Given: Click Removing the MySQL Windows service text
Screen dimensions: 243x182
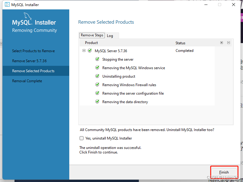Looking at the screenshot, I should (x=134, y=68).
